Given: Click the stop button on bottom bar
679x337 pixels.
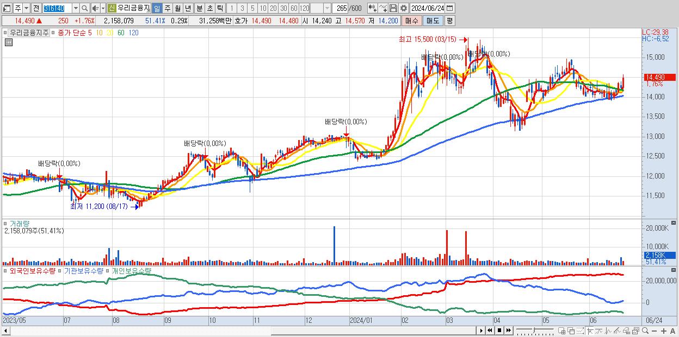Looking at the screenshot, I should 499,330.
